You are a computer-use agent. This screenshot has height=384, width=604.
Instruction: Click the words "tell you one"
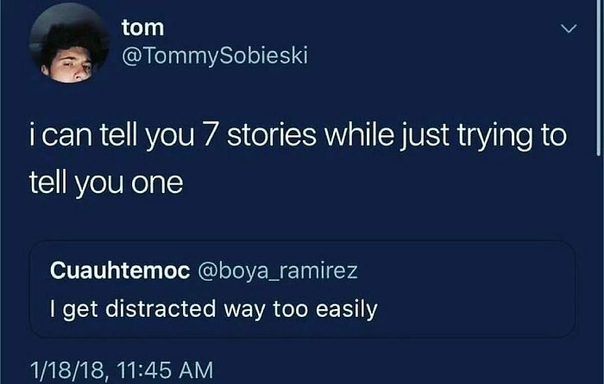(x=107, y=183)
